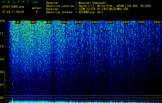Click the 'Receiver' field label
This screenshot has width=162, height=103.
click(52, 9)
